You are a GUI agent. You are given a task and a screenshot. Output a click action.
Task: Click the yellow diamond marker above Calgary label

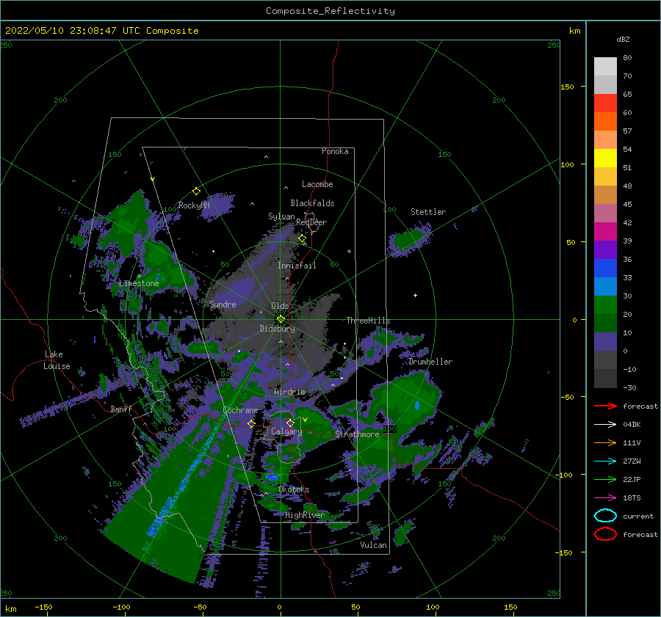point(290,423)
